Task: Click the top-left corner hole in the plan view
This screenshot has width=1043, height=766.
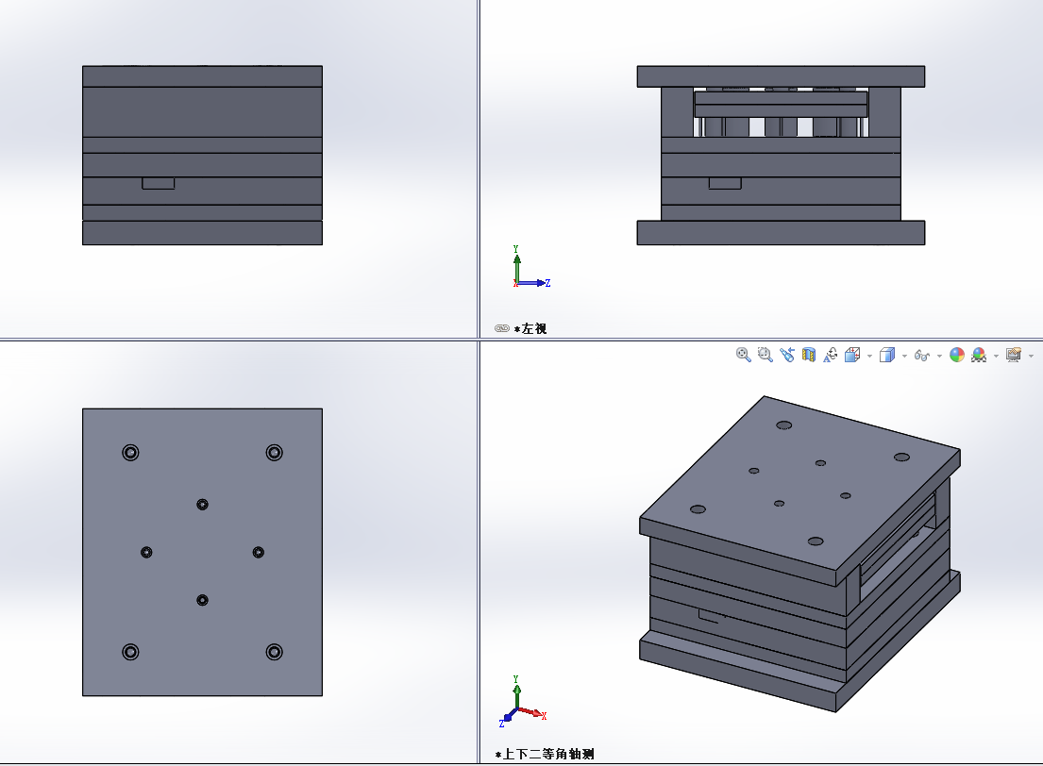Action: [x=130, y=453]
